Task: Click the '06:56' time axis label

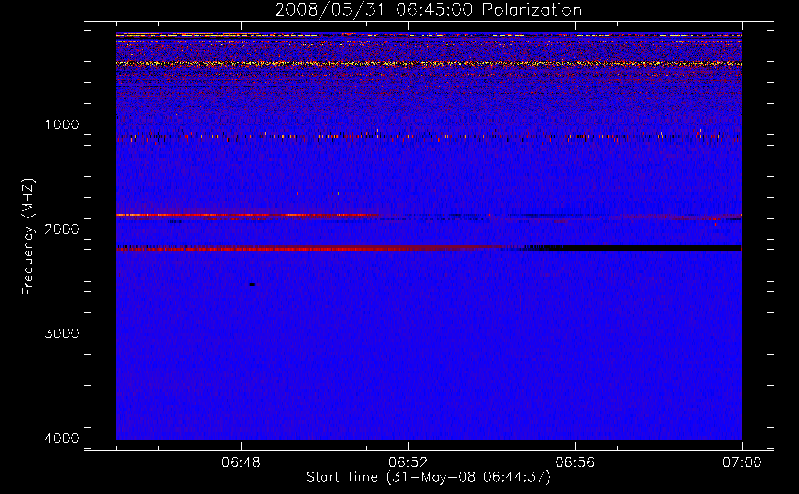Action: (x=575, y=463)
